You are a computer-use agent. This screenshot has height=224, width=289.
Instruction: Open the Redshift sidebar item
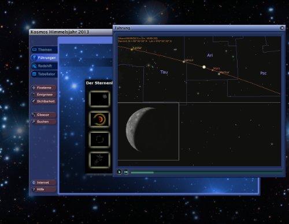tap(44, 66)
